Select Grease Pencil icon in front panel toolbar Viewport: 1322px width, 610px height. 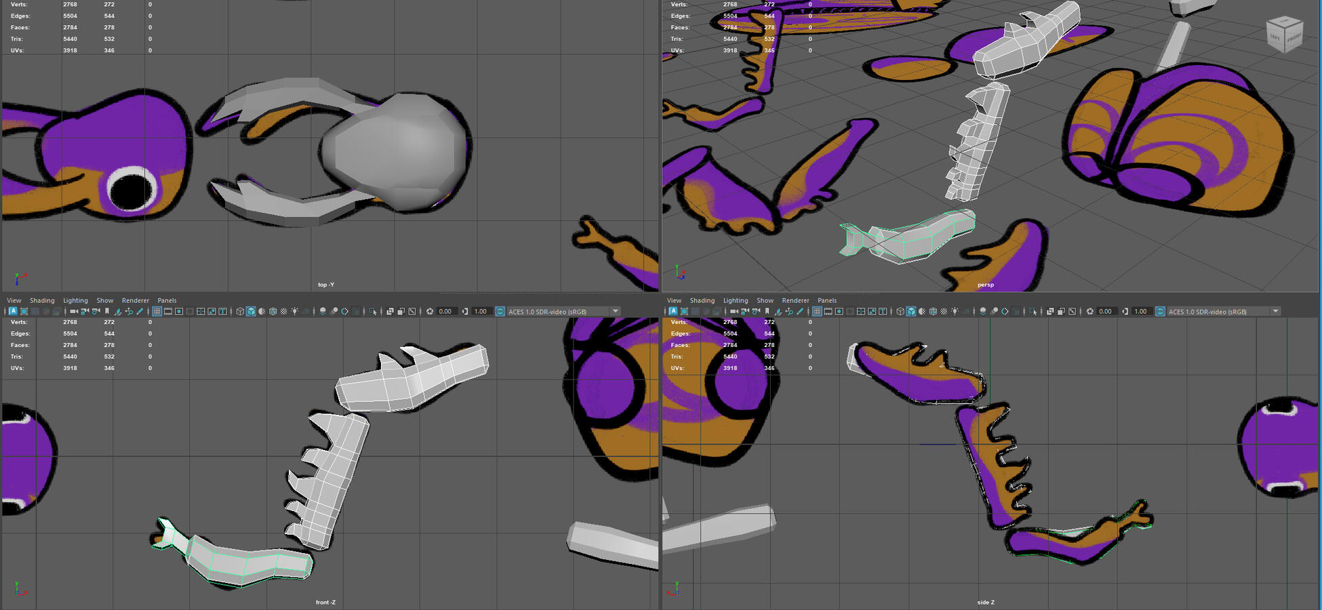coord(140,312)
